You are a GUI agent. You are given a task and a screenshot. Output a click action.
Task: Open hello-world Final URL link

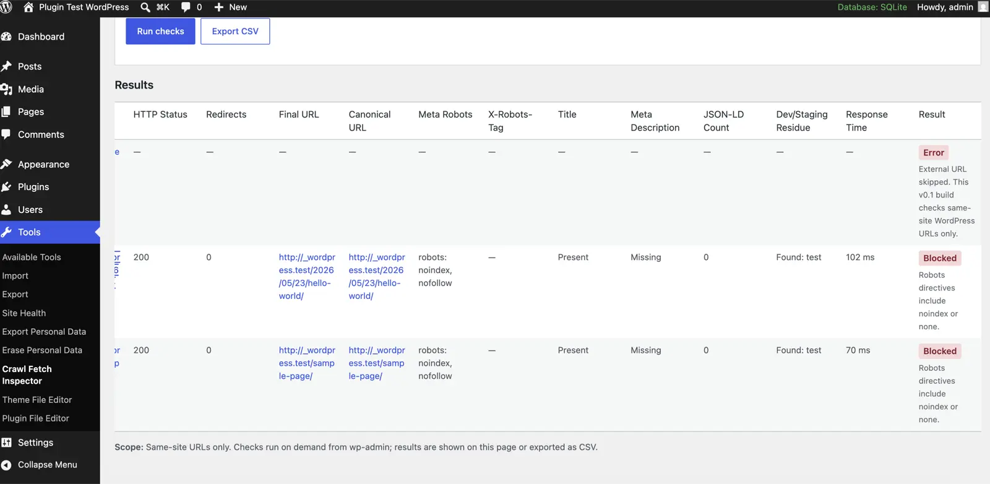[x=307, y=277]
